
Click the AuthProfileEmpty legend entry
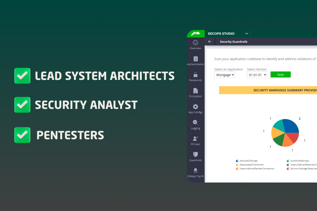point(298,161)
